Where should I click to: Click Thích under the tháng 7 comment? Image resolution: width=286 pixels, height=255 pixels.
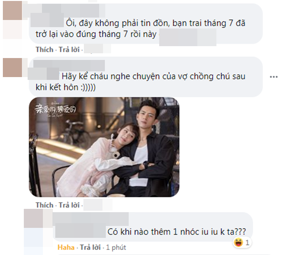tap(44, 49)
